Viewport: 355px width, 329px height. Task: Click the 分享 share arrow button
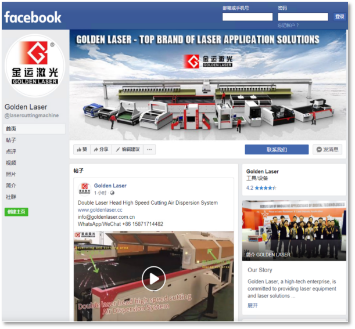pyautogui.click(x=101, y=149)
